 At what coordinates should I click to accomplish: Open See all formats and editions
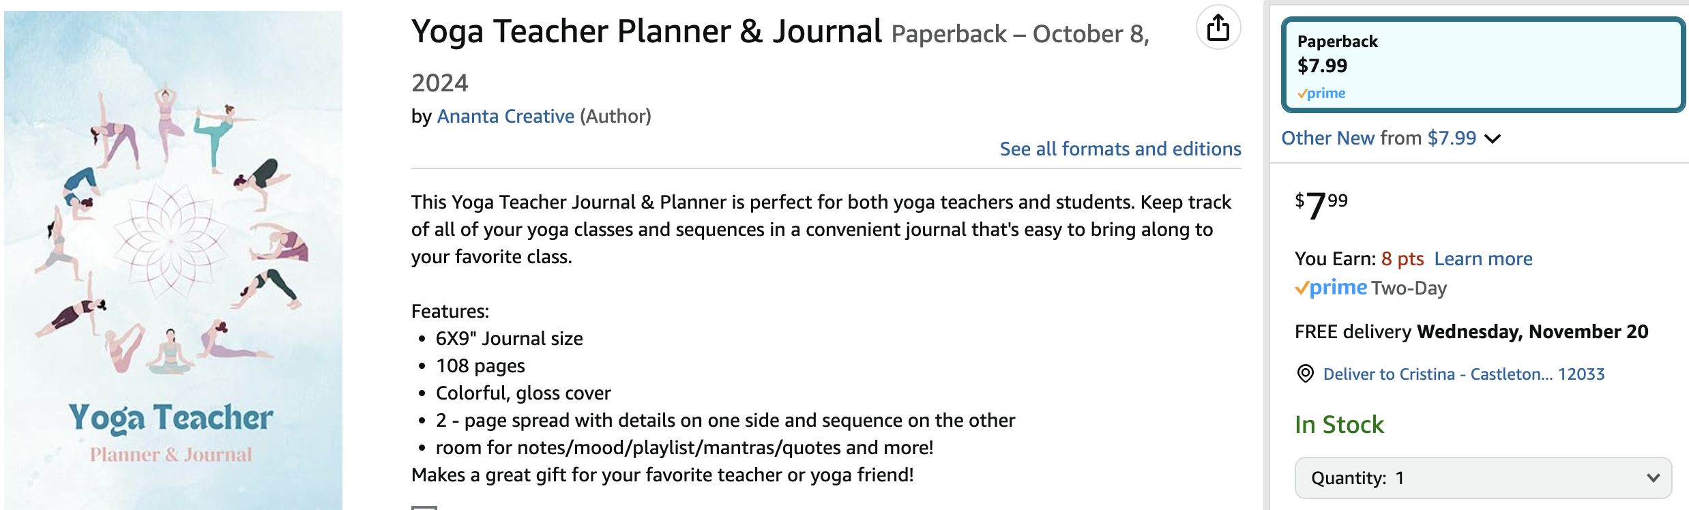click(x=1120, y=149)
